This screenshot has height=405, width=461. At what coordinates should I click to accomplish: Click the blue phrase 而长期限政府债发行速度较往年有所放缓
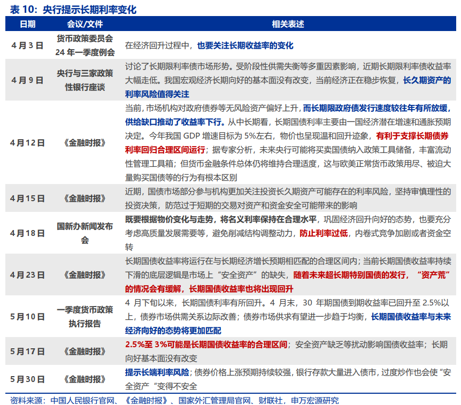coord(375,108)
